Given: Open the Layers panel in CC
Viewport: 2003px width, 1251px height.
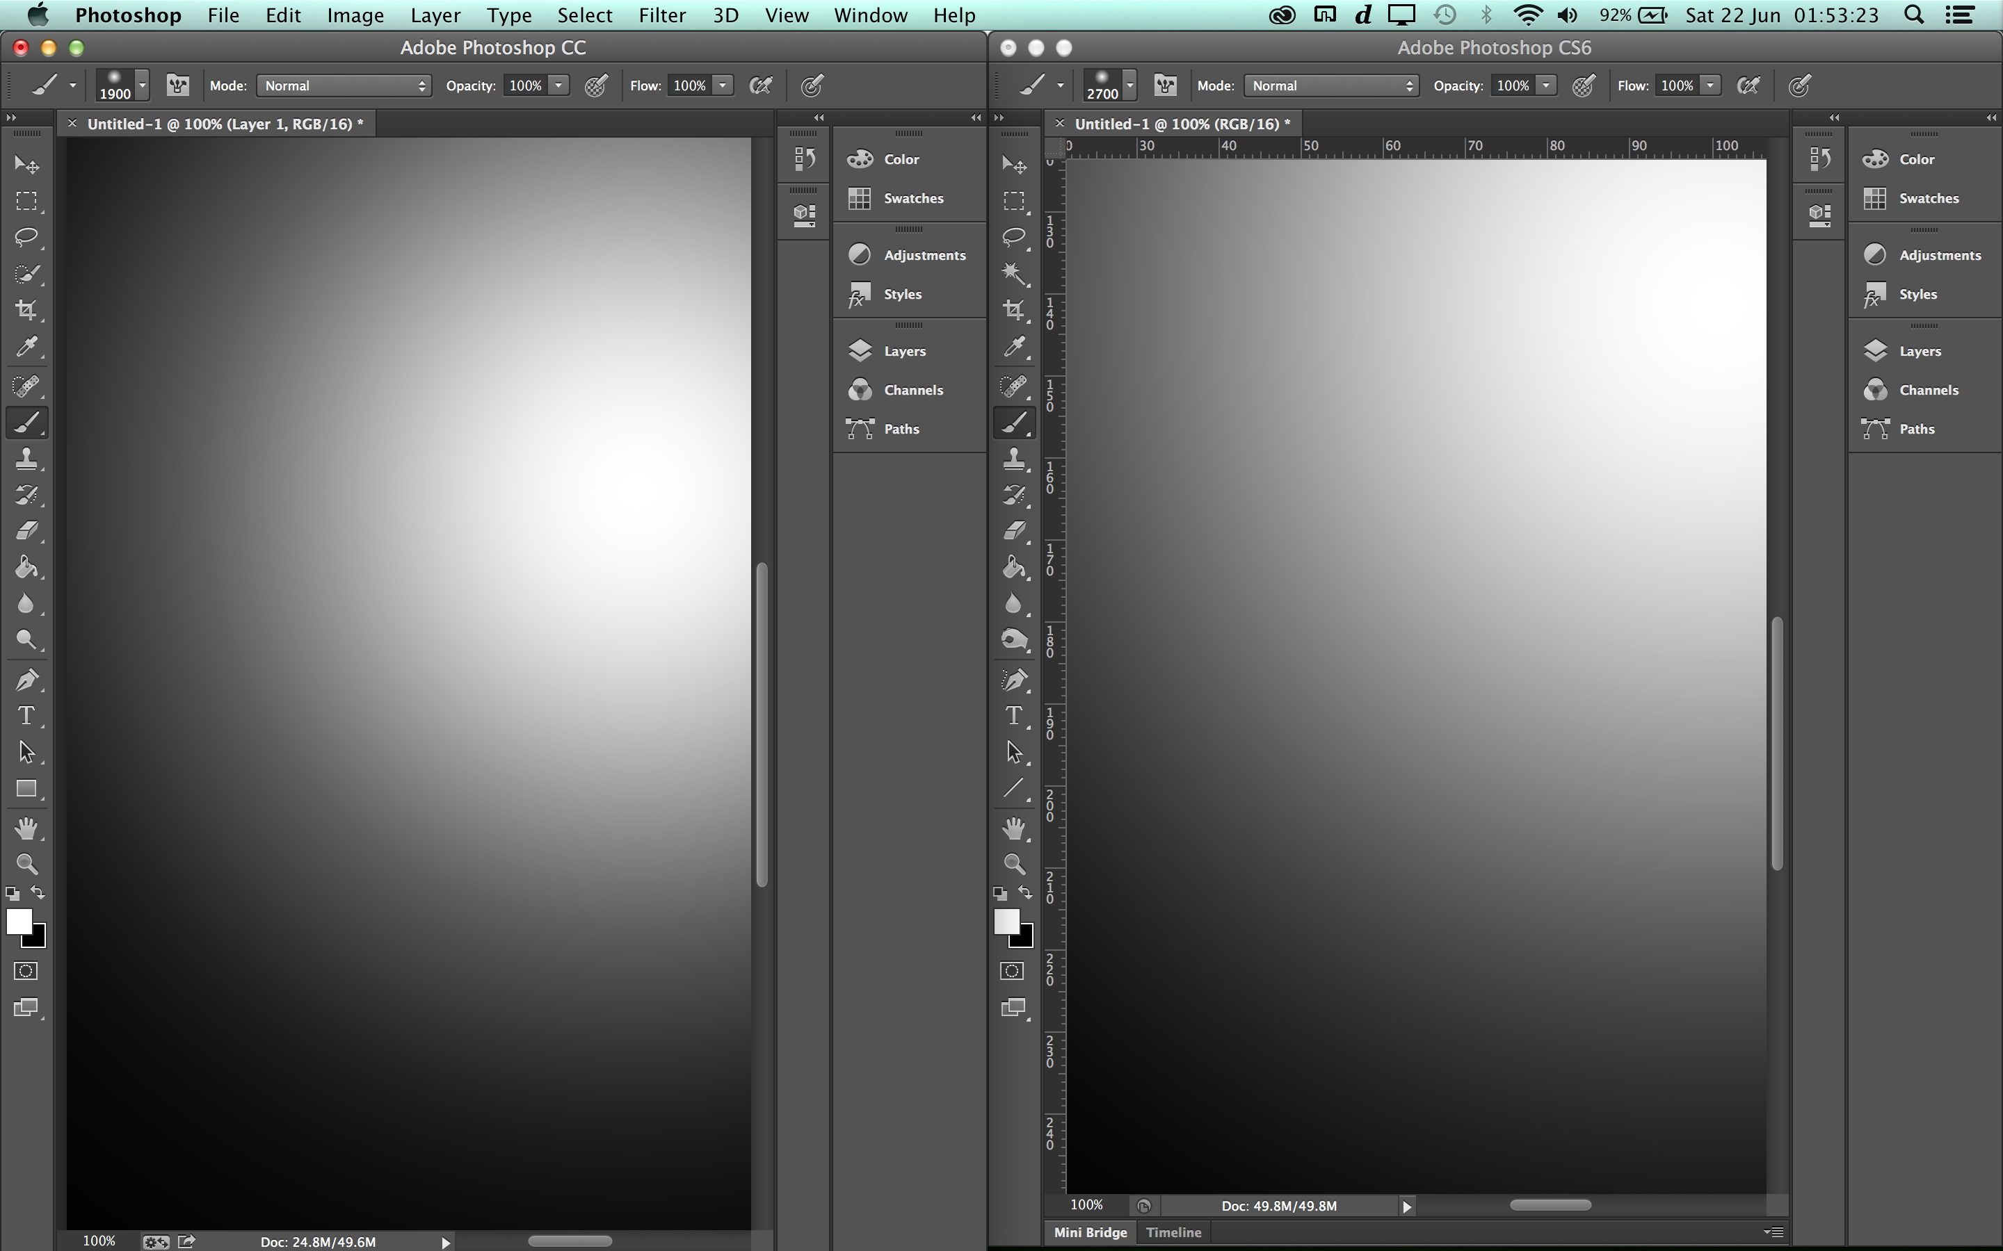Looking at the screenshot, I should pyautogui.click(x=904, y=351).
